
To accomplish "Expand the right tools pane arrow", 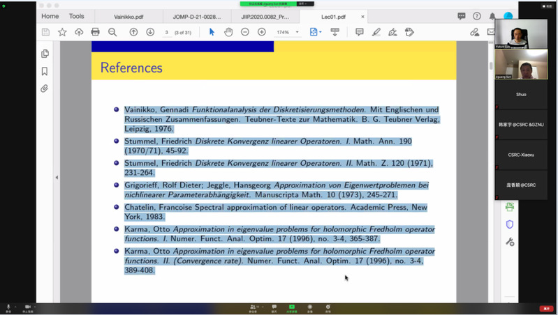I will (490, 178).
